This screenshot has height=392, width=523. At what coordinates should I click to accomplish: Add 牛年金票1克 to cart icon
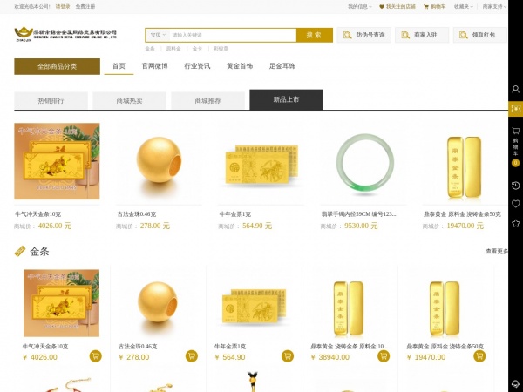coord(288,356)
